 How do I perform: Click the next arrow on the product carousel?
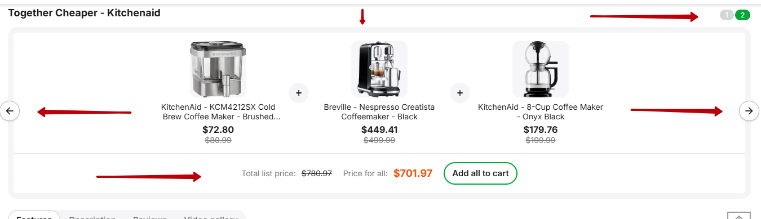[x=749, y=111]
